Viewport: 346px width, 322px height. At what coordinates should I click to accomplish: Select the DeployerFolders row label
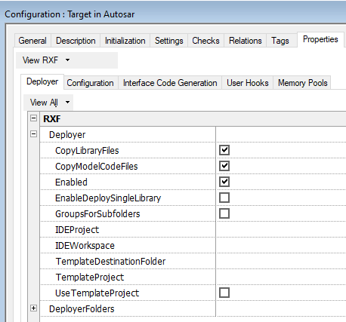coord(82,309)
